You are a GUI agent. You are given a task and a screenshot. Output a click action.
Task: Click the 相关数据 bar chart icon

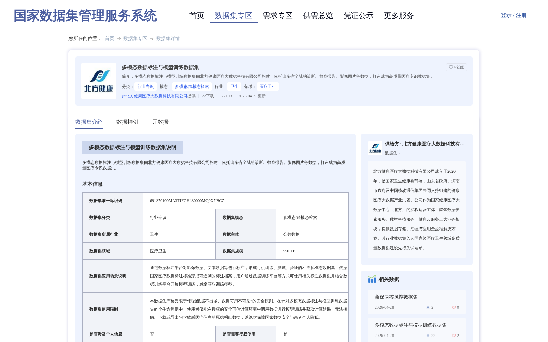372,279
